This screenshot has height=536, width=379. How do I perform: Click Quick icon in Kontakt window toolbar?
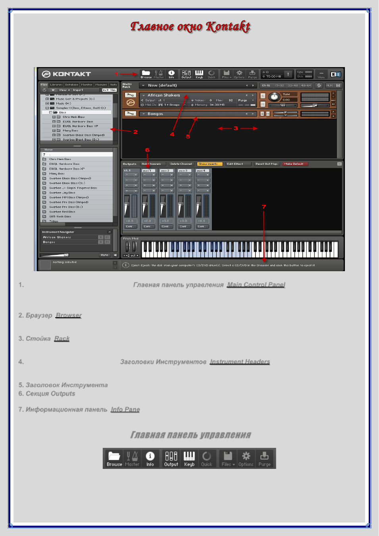point(212,74)
